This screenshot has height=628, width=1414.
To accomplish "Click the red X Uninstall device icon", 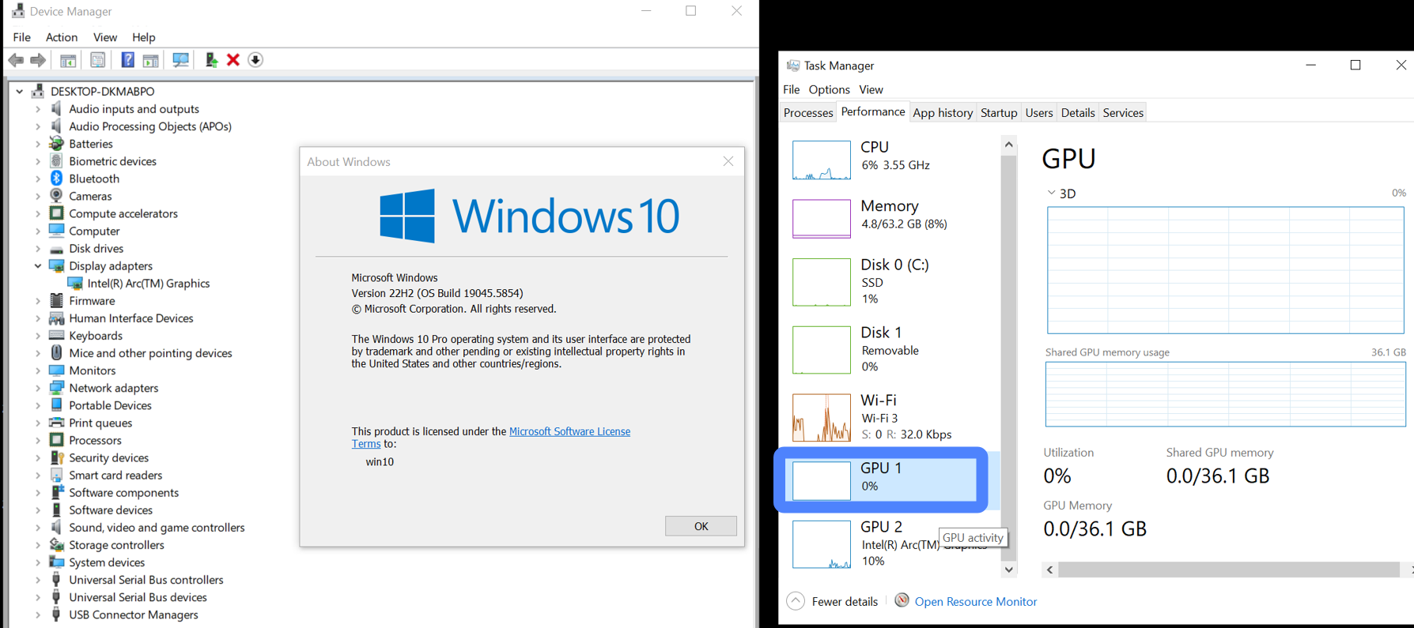I will (x=233, y=60).
